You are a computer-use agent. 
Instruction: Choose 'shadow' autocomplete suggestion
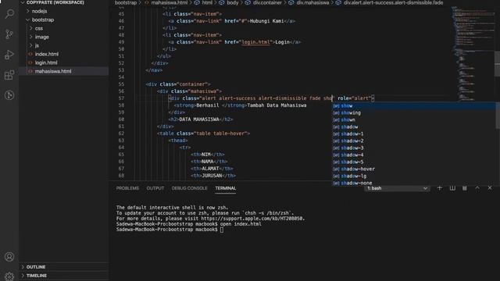(414, 126)
